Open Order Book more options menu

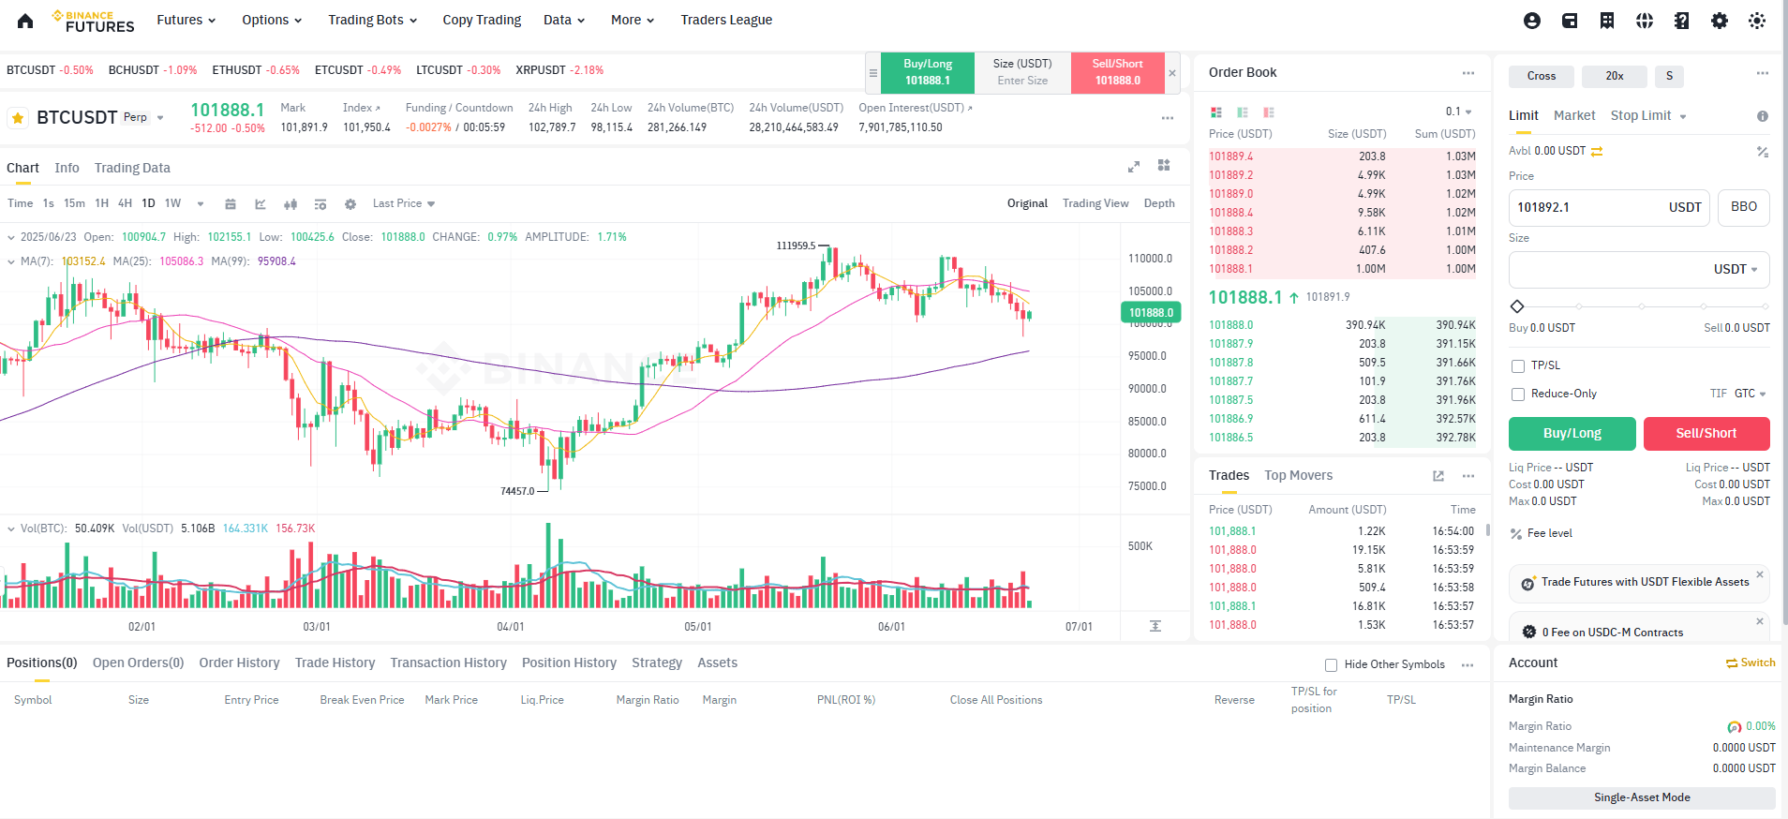[x=1468, y=73]
